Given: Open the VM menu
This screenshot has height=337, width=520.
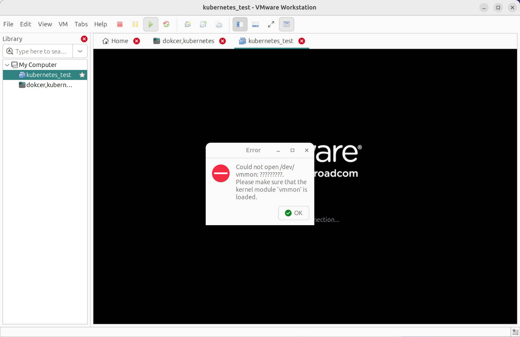Looking at the screenshot, I should (x=63, y=24).
